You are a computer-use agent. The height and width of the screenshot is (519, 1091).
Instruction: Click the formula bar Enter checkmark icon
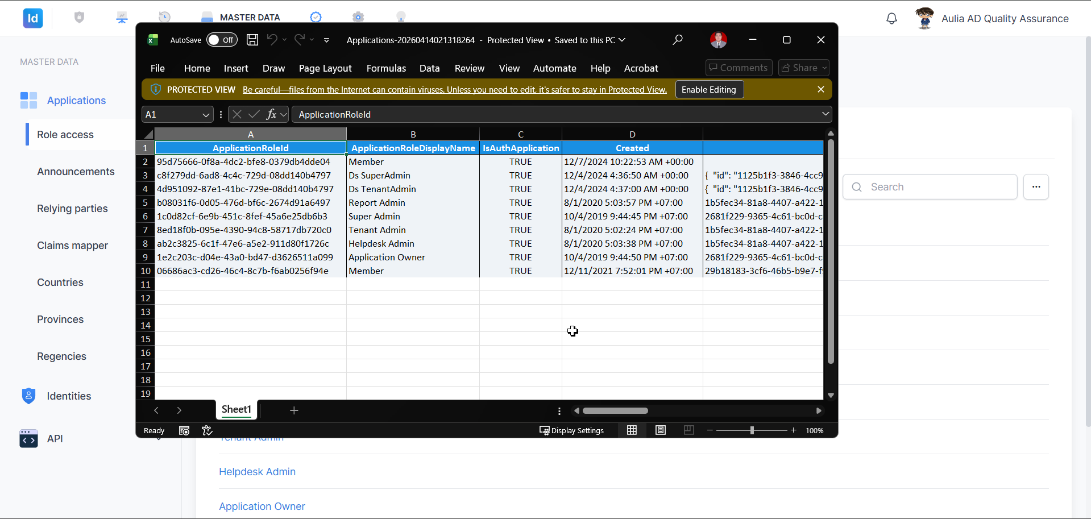[254, 114]
